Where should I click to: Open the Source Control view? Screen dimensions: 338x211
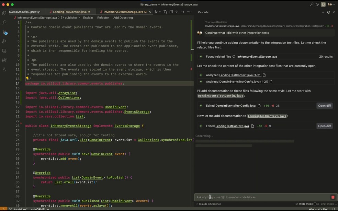(x=4, y=32)
